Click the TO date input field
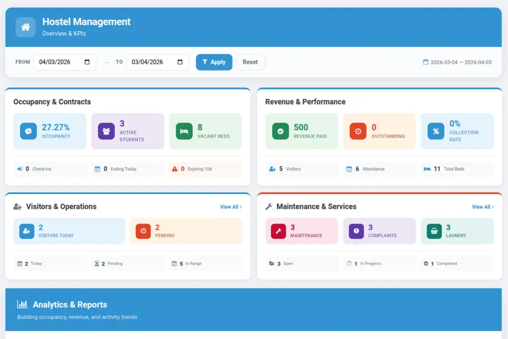This screenshot has height=339, width=508. pyautogui.click(x=158, y=62)
